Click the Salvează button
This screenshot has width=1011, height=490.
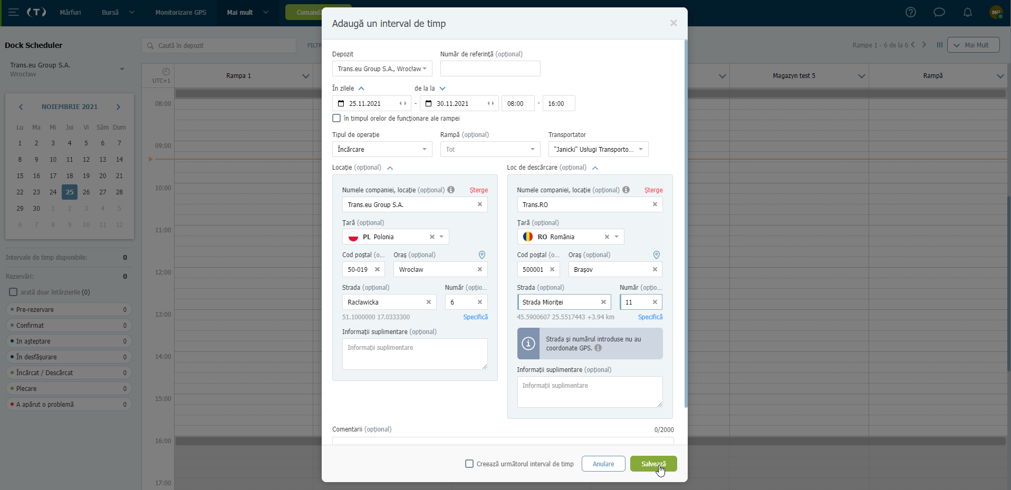point(653,464)
